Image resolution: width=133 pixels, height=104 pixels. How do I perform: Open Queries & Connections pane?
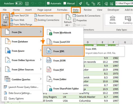click(86, 16)
